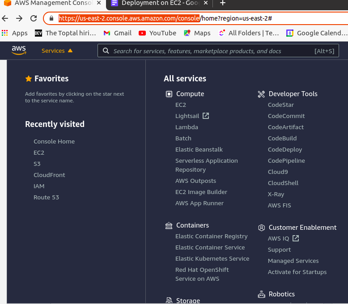
Task: Click the search magnifier icon
Action: point(106,51)
